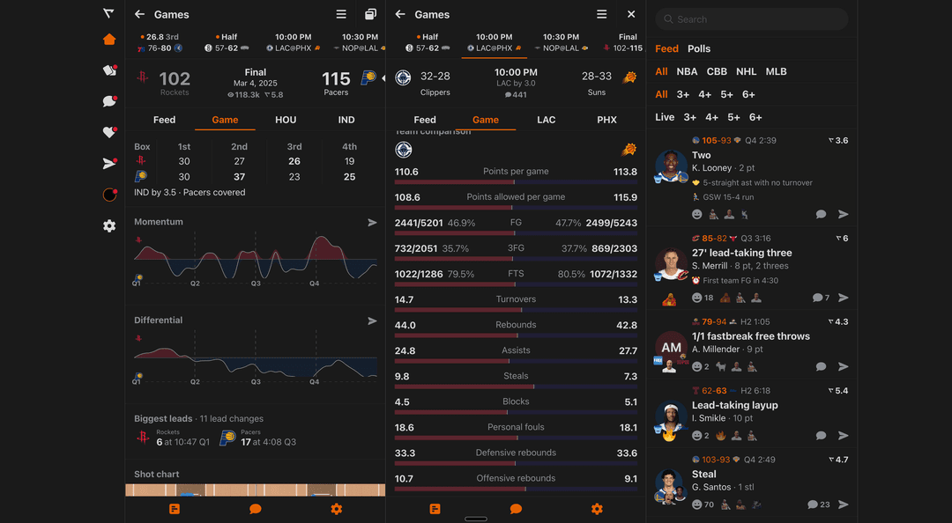Viewport: 952px width, 523px height.
Task: Open the gear at bottom of Rockets–Pacers panel
Action: coord(337,509)
